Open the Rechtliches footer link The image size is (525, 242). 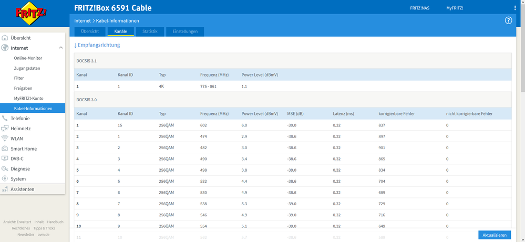21,228
